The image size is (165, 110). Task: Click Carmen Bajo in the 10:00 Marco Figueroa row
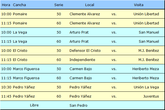[x=81, y=69]
